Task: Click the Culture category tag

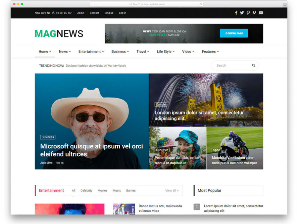Action: [161, 105]
